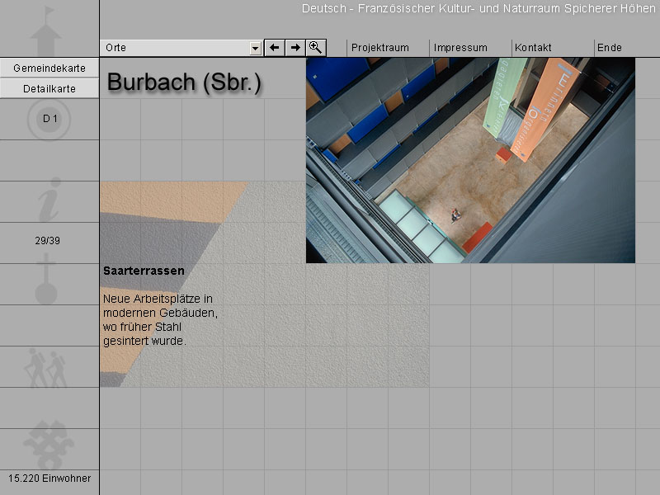
Task: Click the Deutsch-Französischer Kultur- und Naturraum title
Action: 478,8
